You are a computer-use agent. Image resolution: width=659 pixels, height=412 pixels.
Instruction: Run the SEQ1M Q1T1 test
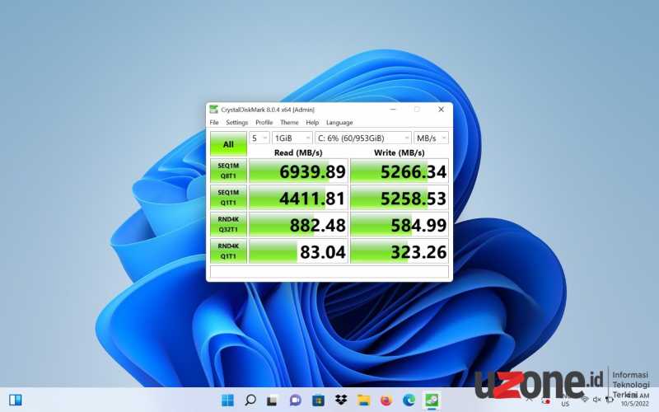coord(228,198)
